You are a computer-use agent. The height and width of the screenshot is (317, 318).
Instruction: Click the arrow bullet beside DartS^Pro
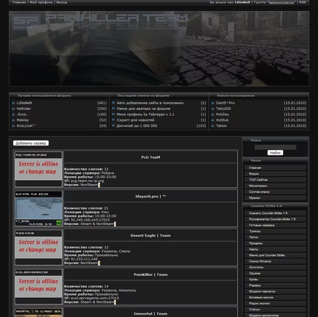pos(213,103)
